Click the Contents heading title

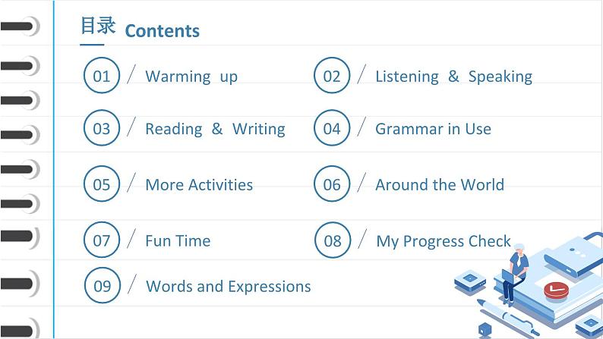162,31
